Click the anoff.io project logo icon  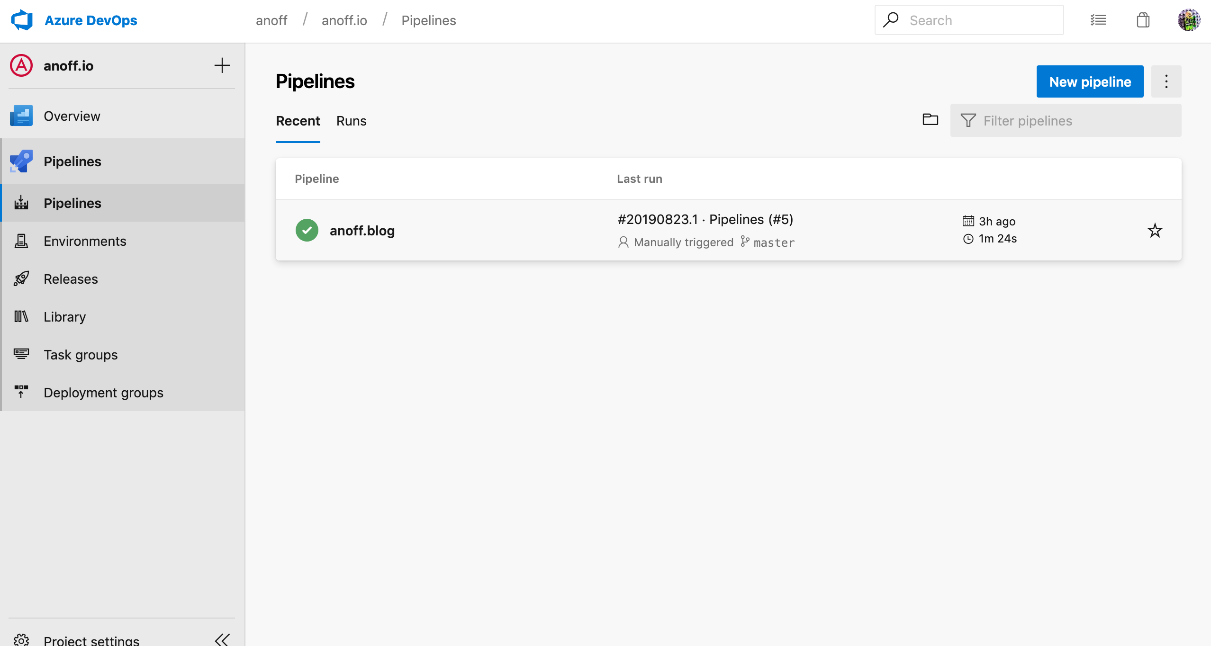21,65
